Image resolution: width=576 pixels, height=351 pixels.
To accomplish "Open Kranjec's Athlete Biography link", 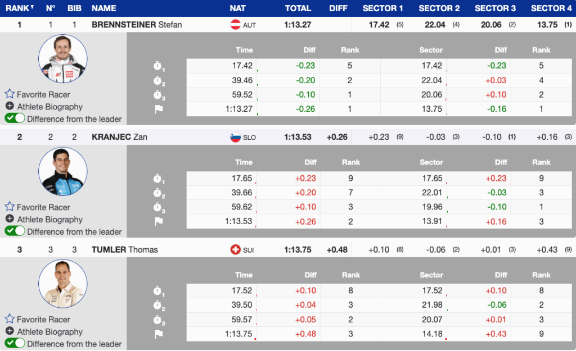I will coord(49,219).
